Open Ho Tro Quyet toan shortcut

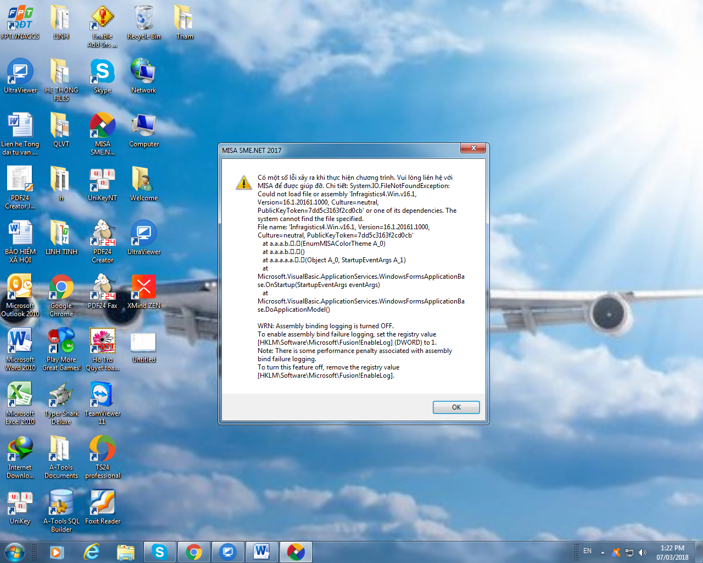coord(102,349)
